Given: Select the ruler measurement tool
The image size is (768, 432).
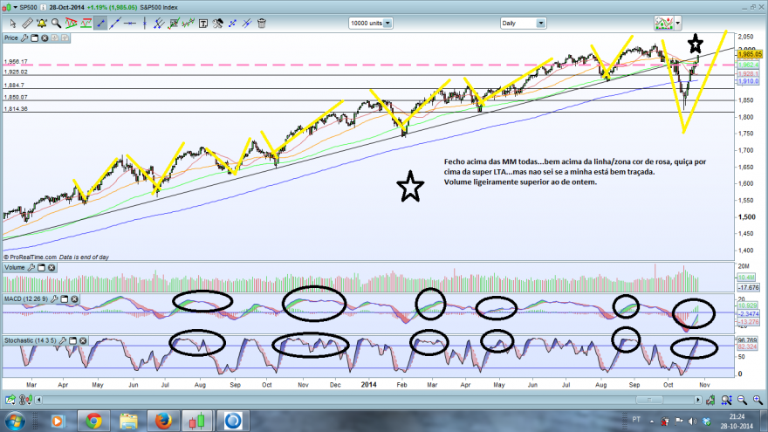Looking at the screenshot, I should [27, 23].
